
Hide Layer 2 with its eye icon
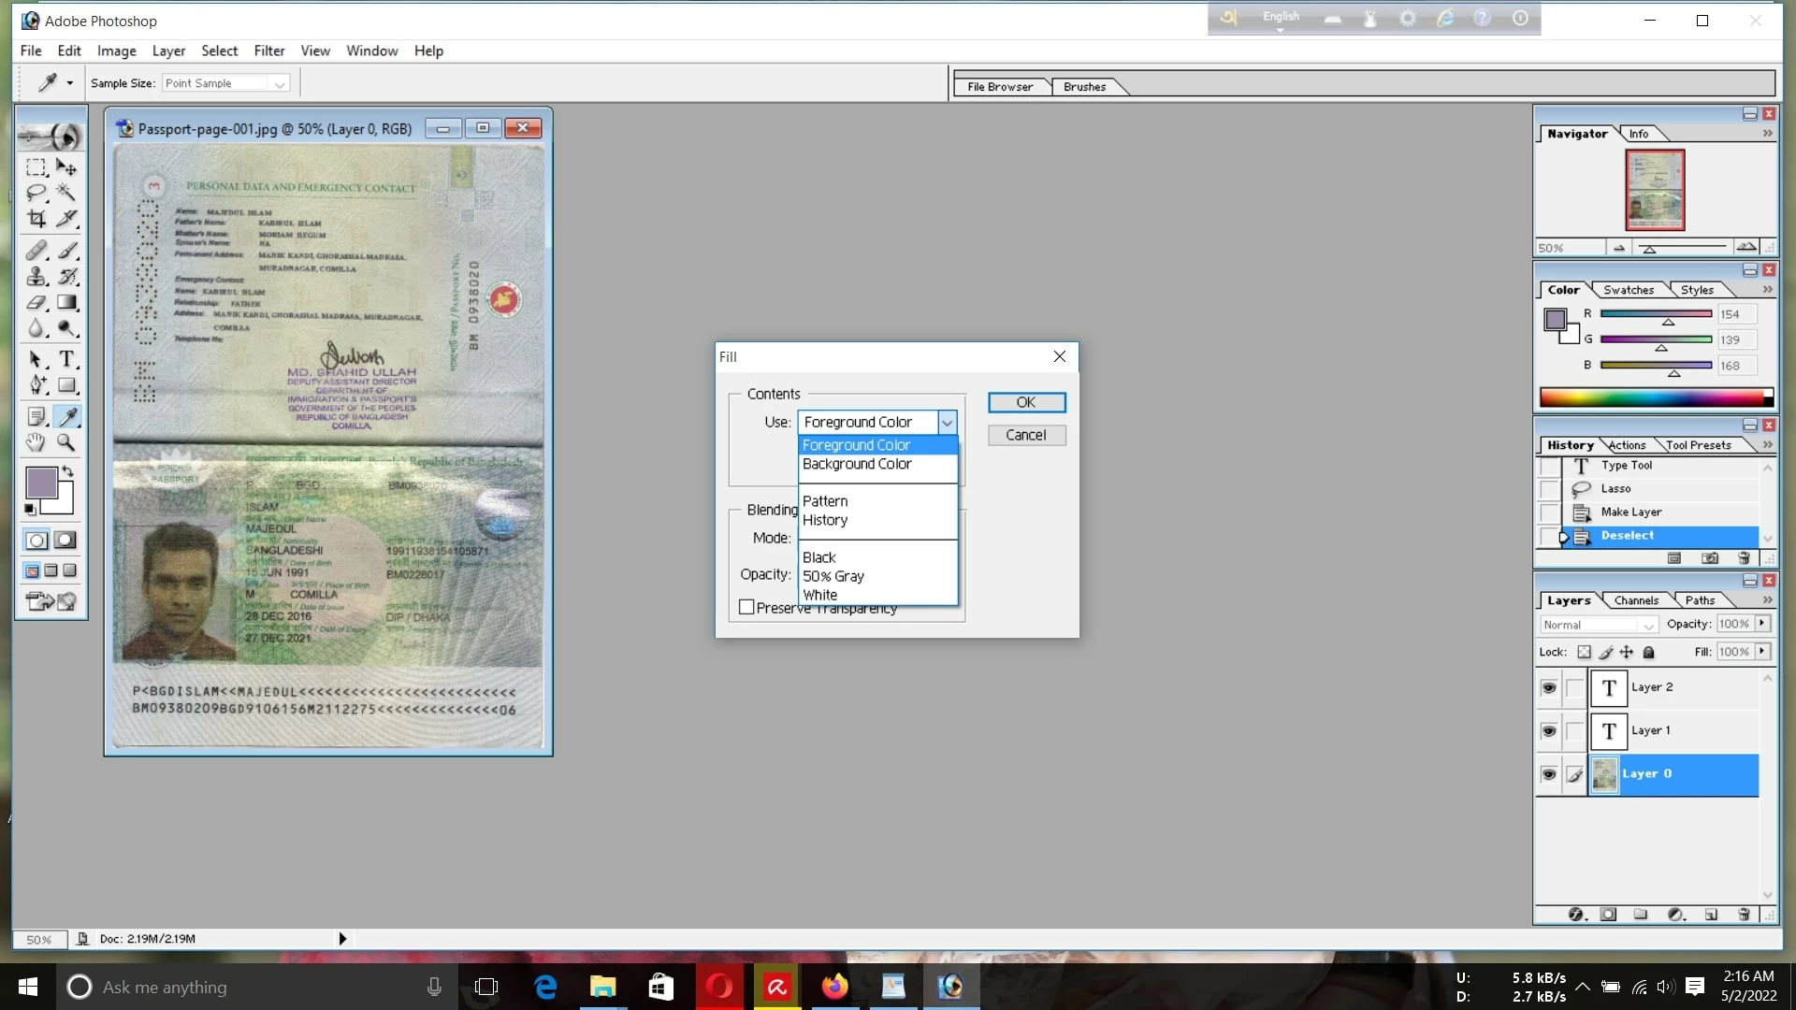tap(1549, 688)
